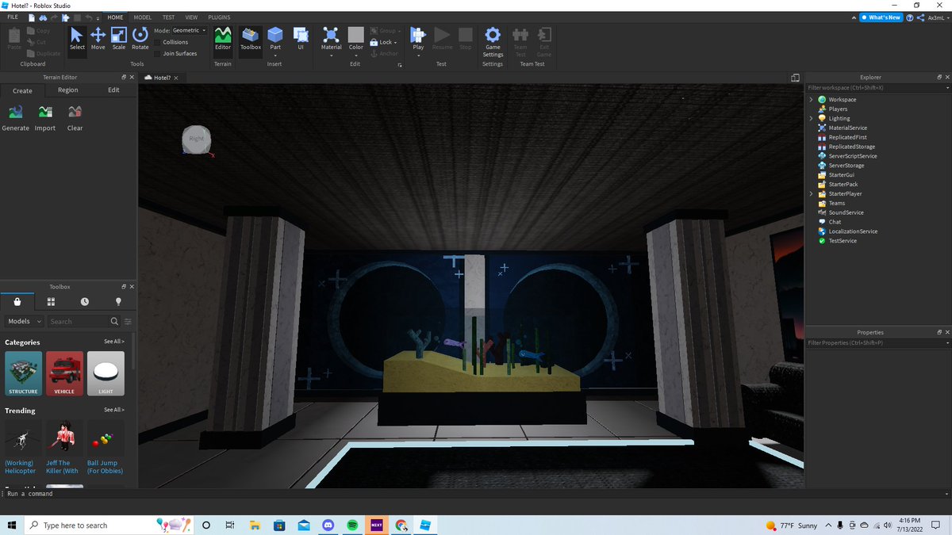Expand the Lighting node in Explorer

click(x=811, y=118)
